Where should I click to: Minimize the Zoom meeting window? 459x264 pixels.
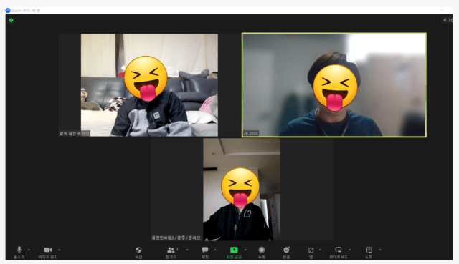[442, 11]
